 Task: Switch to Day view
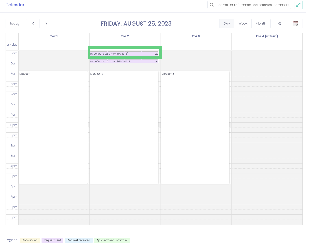(x=227, y=24)
